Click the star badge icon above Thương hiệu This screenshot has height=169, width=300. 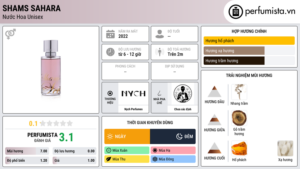pos(110,93)
